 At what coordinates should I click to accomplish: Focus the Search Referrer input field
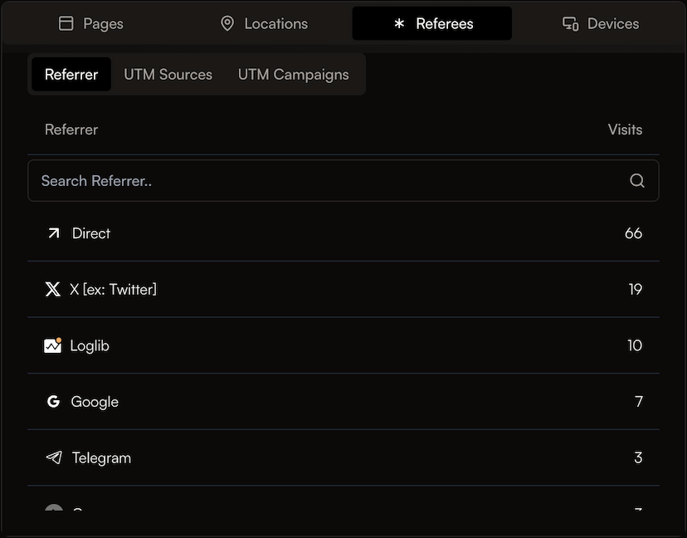(332, 180)
